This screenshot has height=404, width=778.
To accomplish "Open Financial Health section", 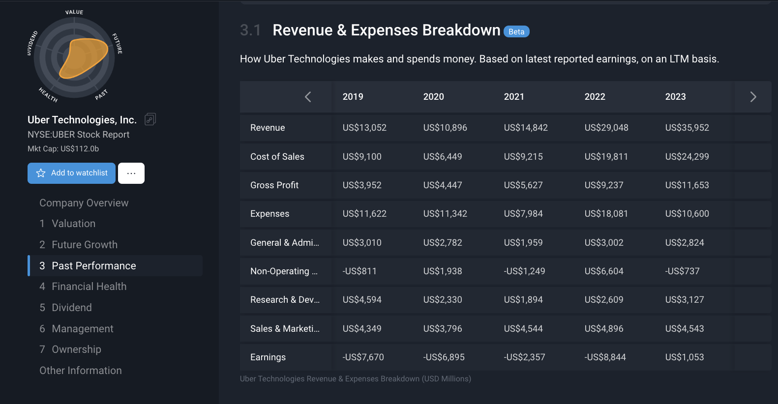I will pyautogui.click(x=83, y=287).
